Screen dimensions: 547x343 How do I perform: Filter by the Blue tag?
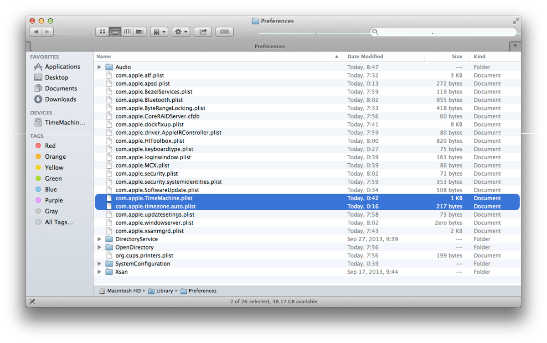click(46, 190)
